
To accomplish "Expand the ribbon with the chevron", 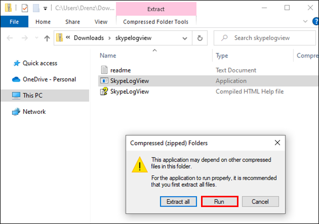I will [305, 22].
